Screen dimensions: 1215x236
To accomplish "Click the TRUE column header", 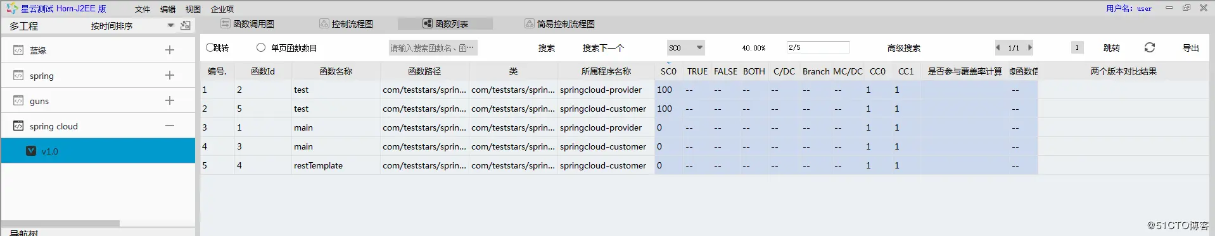I will (x=697, y=71).
